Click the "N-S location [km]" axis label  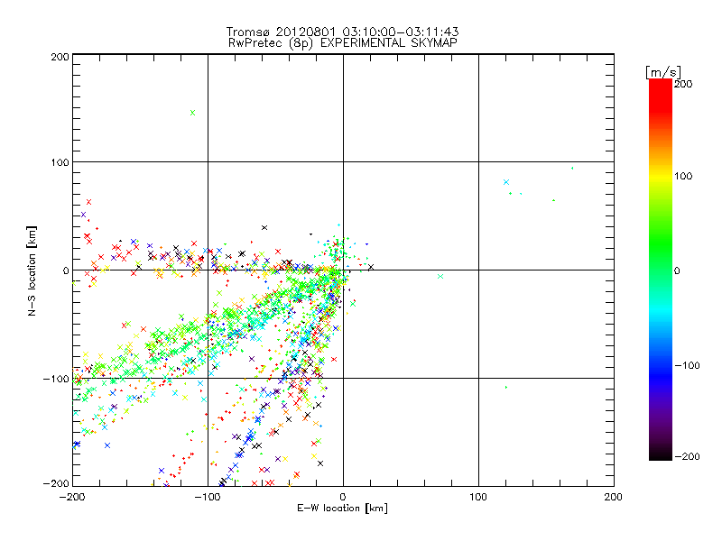[x=32, y=270]
